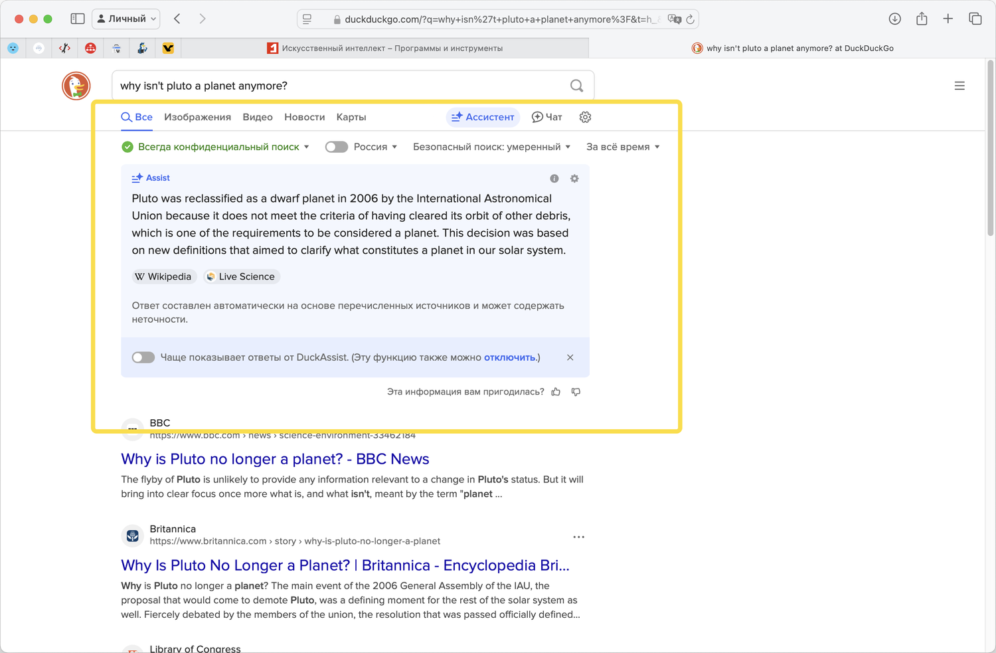Click the 'Pluto was reclassified' answer paragraph
This screenshot has width=996, height=653.
(351, 225)
